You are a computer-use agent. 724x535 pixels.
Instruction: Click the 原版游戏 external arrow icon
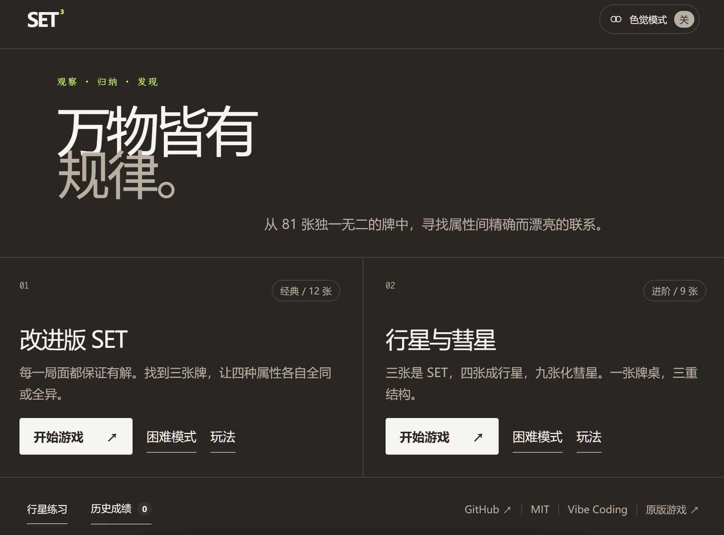[695, 510]
